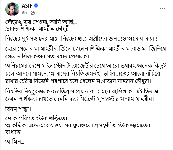173x150 pixels.
Task: Click the line starting "রাখার চেষ্টায় নিজেই পরপারে"
Action: pyautogui.click(x=78, y=81)
